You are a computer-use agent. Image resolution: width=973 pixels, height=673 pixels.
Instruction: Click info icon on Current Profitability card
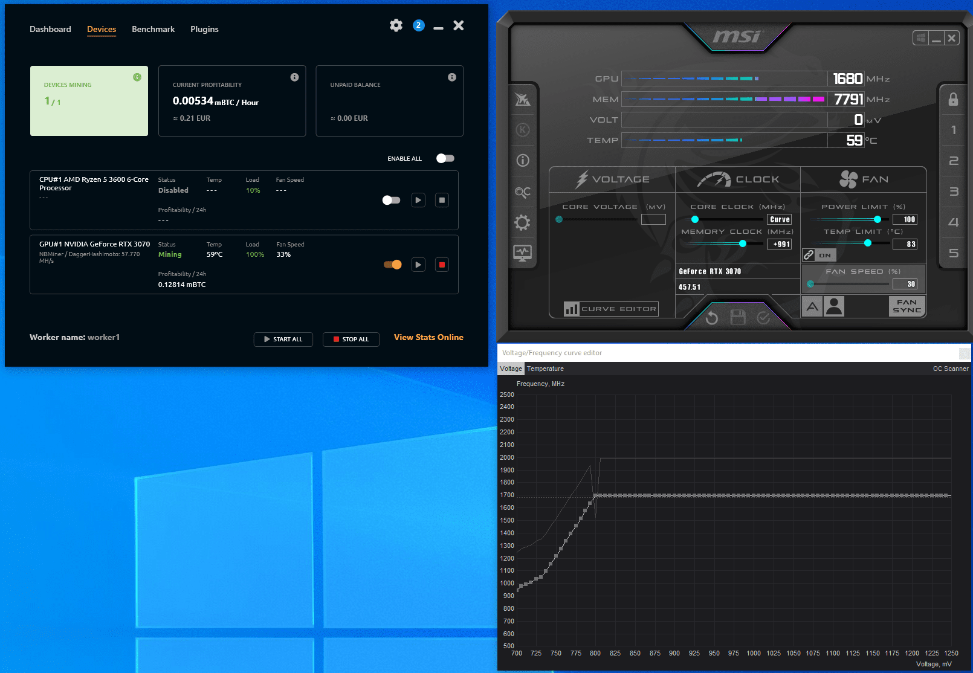click(294, 77)
